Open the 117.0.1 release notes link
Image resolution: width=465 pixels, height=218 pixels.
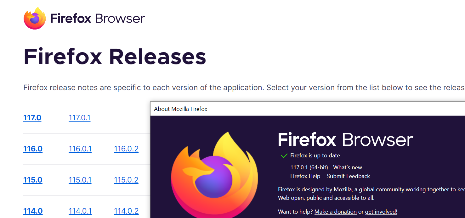[79, 118]
